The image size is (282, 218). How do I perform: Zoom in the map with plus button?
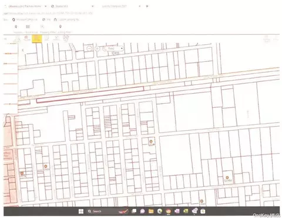click(97, 48)
